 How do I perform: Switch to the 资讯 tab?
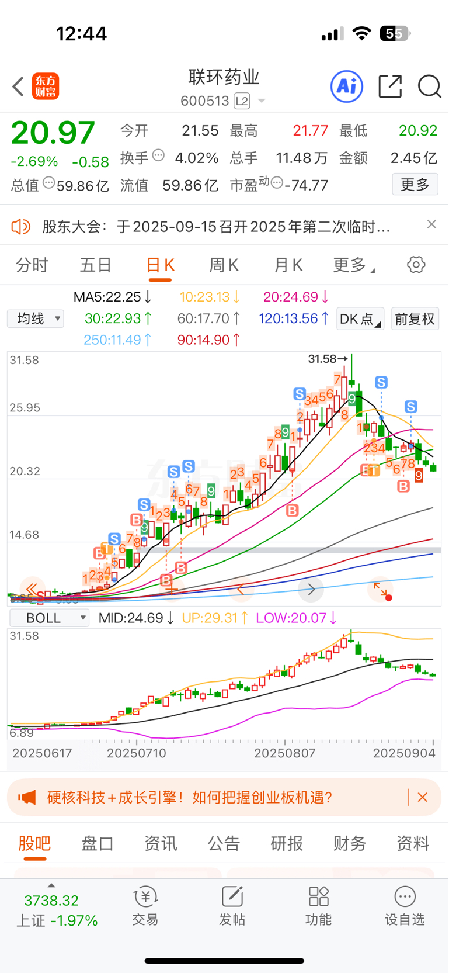click(161, 843)
